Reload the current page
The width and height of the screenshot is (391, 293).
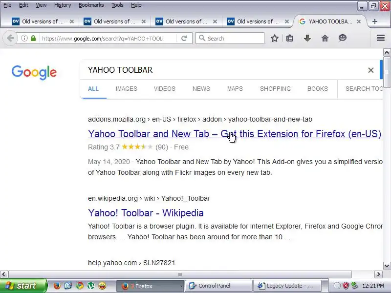click(x=184, y=39)
